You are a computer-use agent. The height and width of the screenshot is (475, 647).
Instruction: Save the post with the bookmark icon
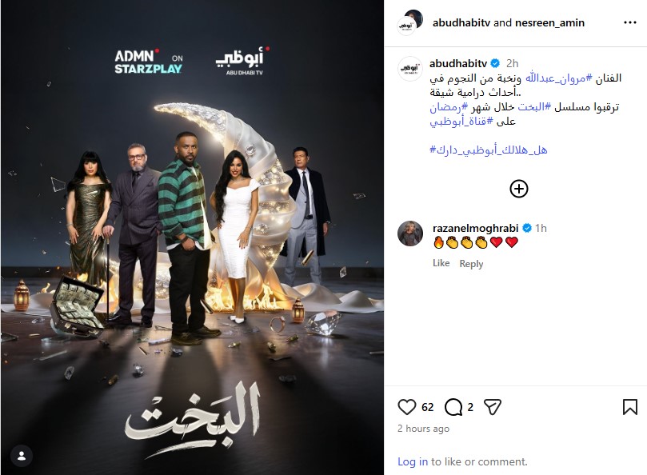pyautogui.click(x=629, y=407)
